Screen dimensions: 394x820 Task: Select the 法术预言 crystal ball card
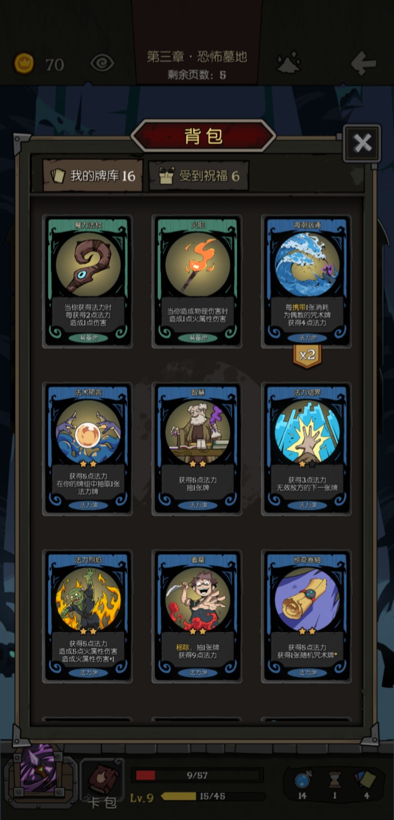click(x=88, y=449)
